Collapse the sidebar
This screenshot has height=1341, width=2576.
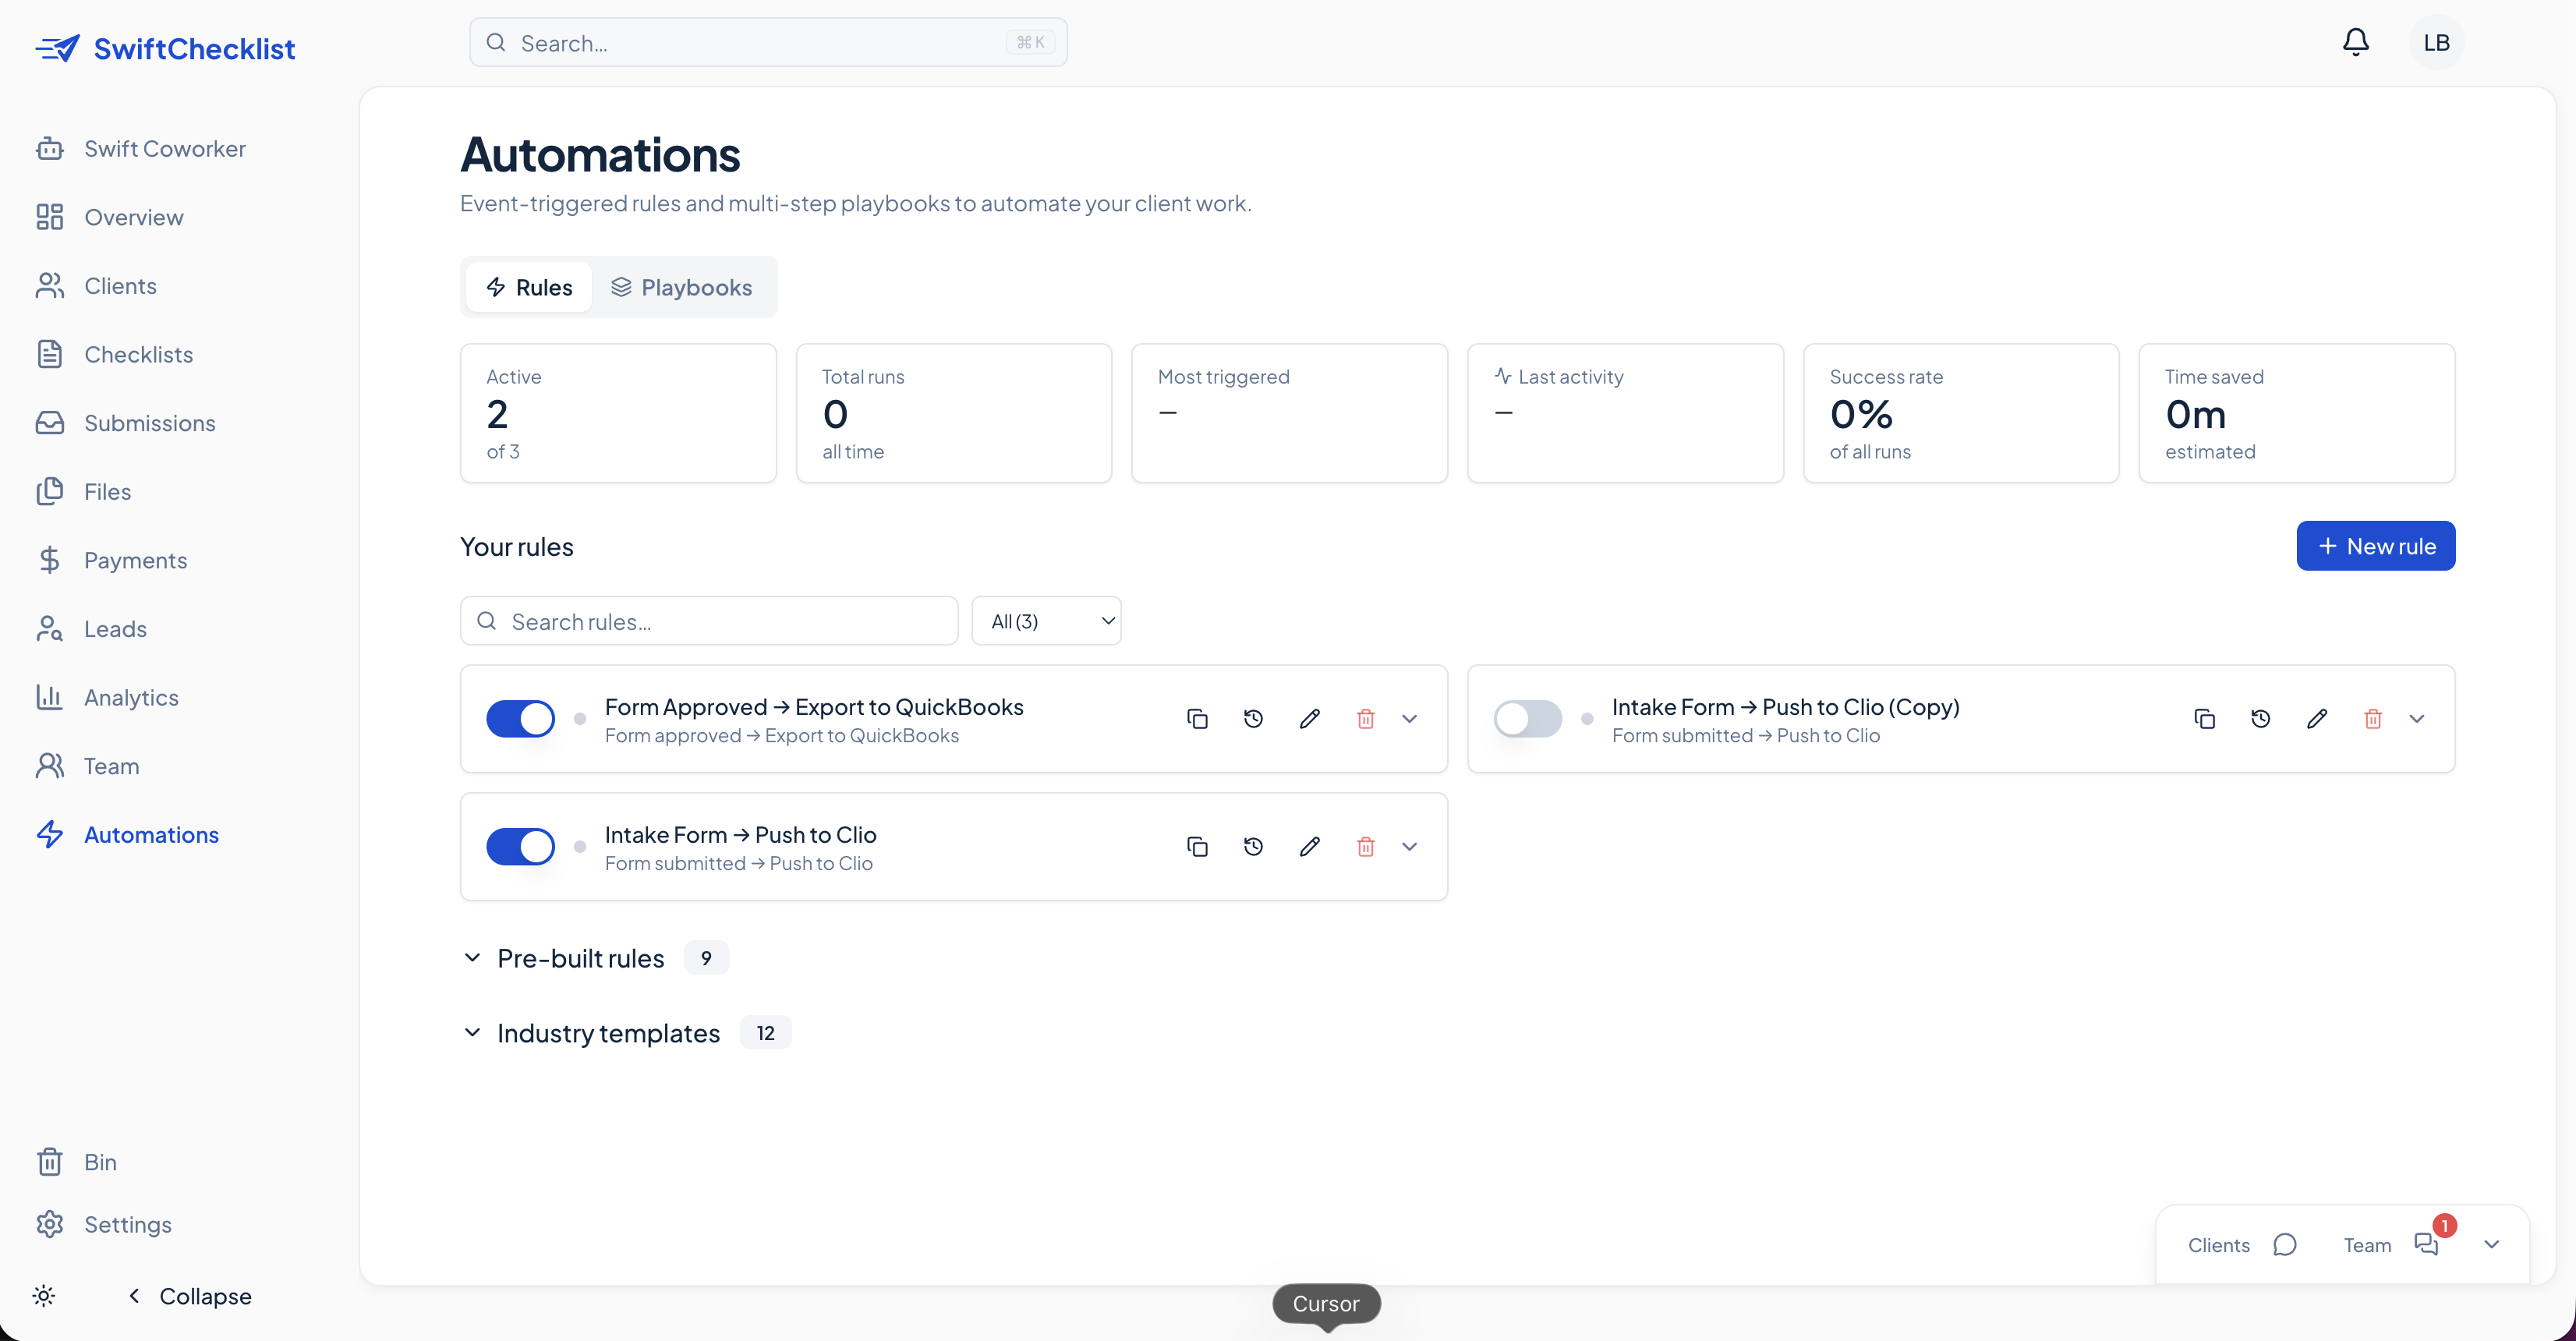pyautogui.click(x=190, y=1296)
